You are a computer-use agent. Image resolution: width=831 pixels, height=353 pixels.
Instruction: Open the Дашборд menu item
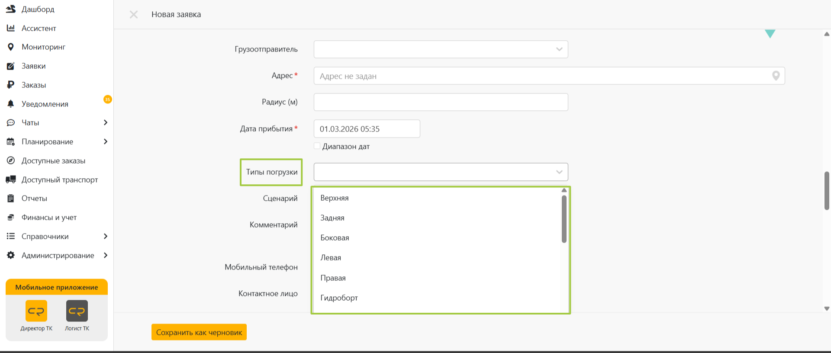click(x=38, y=9)
